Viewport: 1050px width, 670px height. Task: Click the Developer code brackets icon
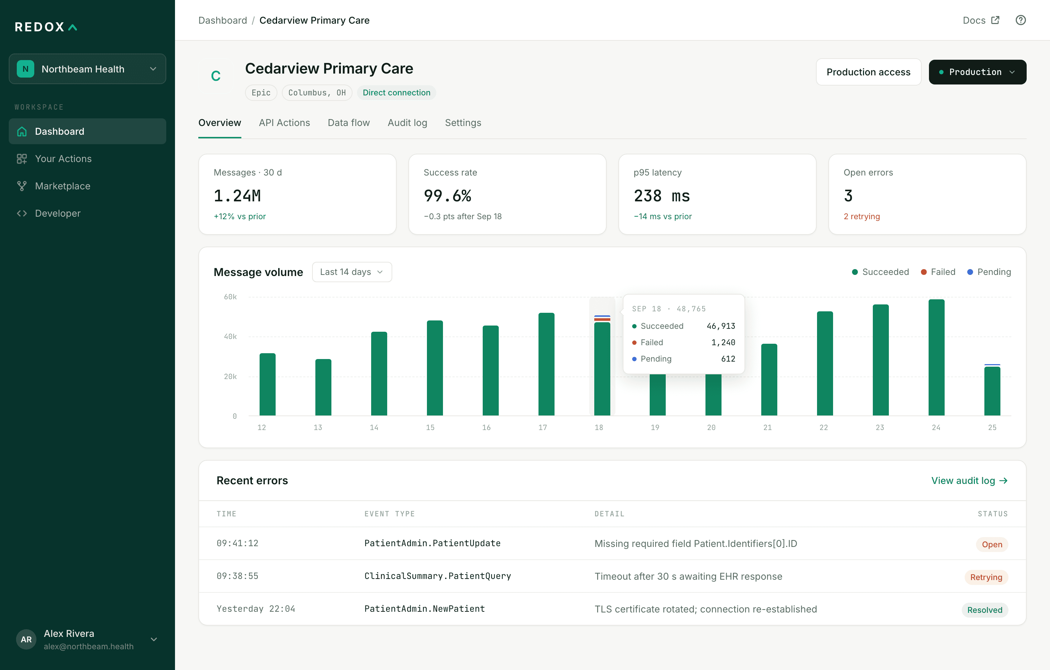point(22,213)
